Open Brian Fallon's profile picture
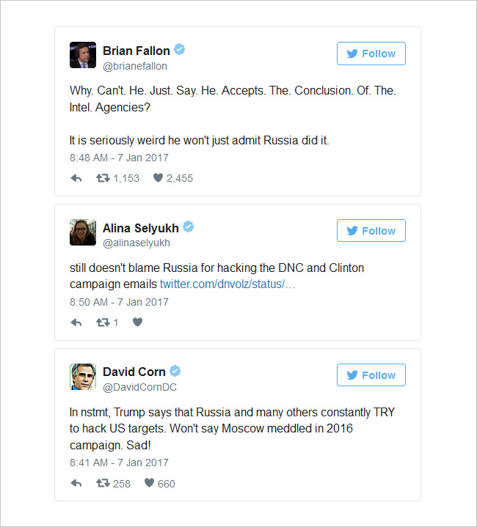The height and width of the screenshot is (527, 477). tap(83, 55)
